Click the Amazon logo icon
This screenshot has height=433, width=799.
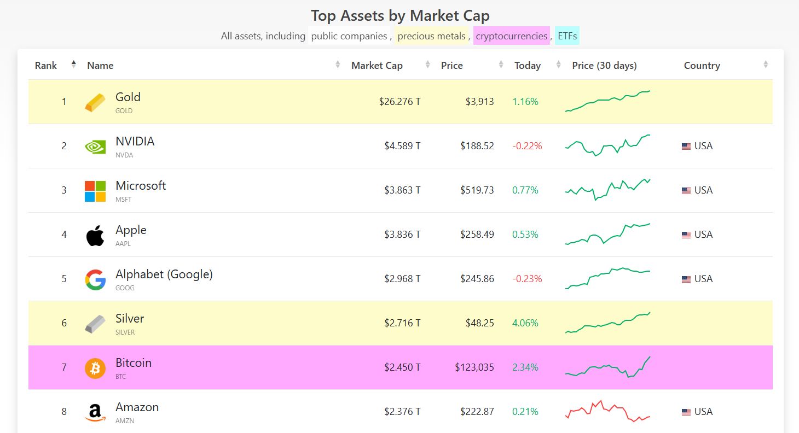pos(95,412)
